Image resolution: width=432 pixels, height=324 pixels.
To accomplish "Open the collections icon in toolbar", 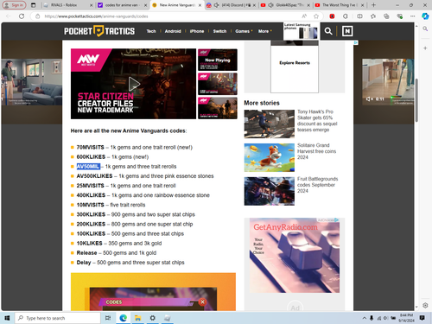I will 386,16.
